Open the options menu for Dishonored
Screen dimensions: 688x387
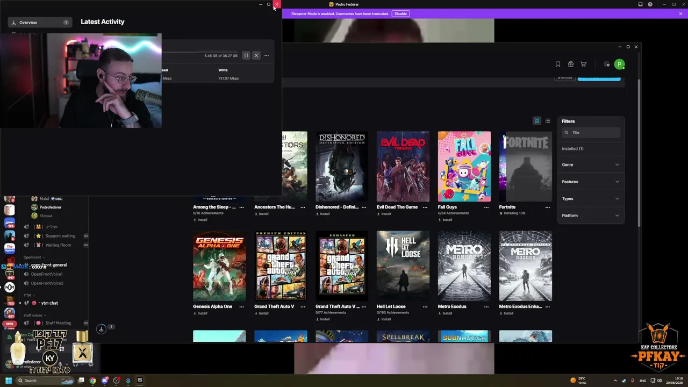(x=364, y=207)
